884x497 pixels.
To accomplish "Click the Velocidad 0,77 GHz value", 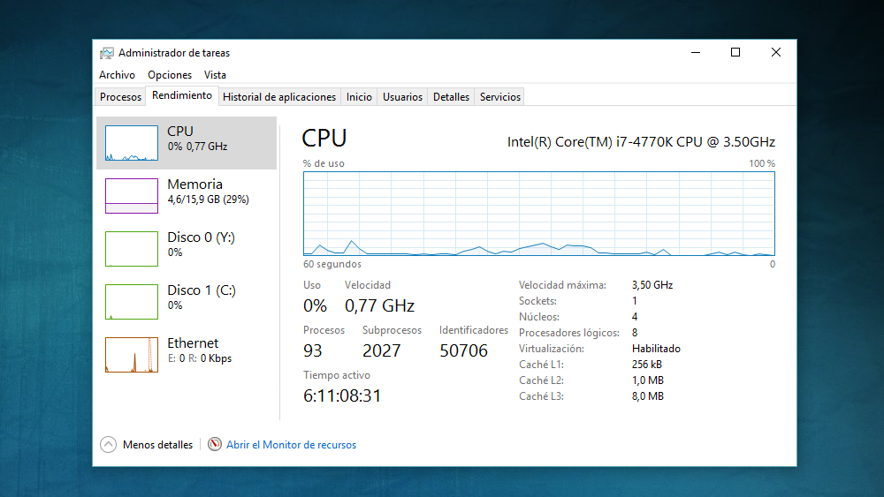I will tap(379, 305).
